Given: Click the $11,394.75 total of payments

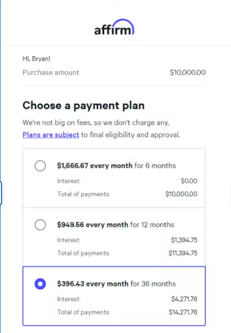Looking at the screenshot, I should (x=183, y=253).
